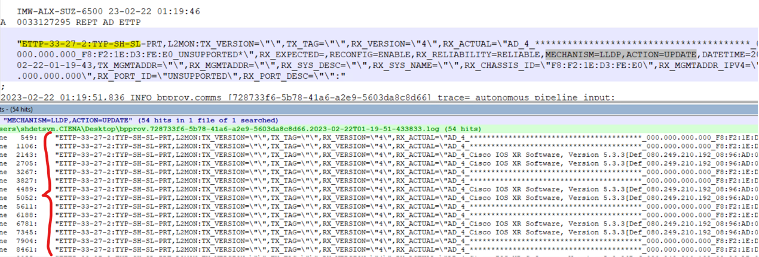Open search result at line 7904
Image resolution: width=759 pixels, height=257 pixels.
[x=379, y=240]
